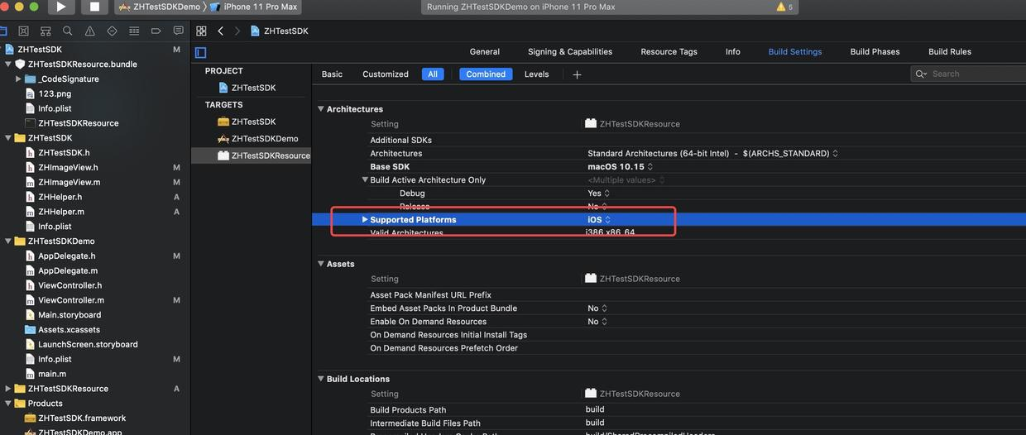Viewport: 1026px width, 435px height.
Task: Show Basic build settings
Action: tap(332, 74)
